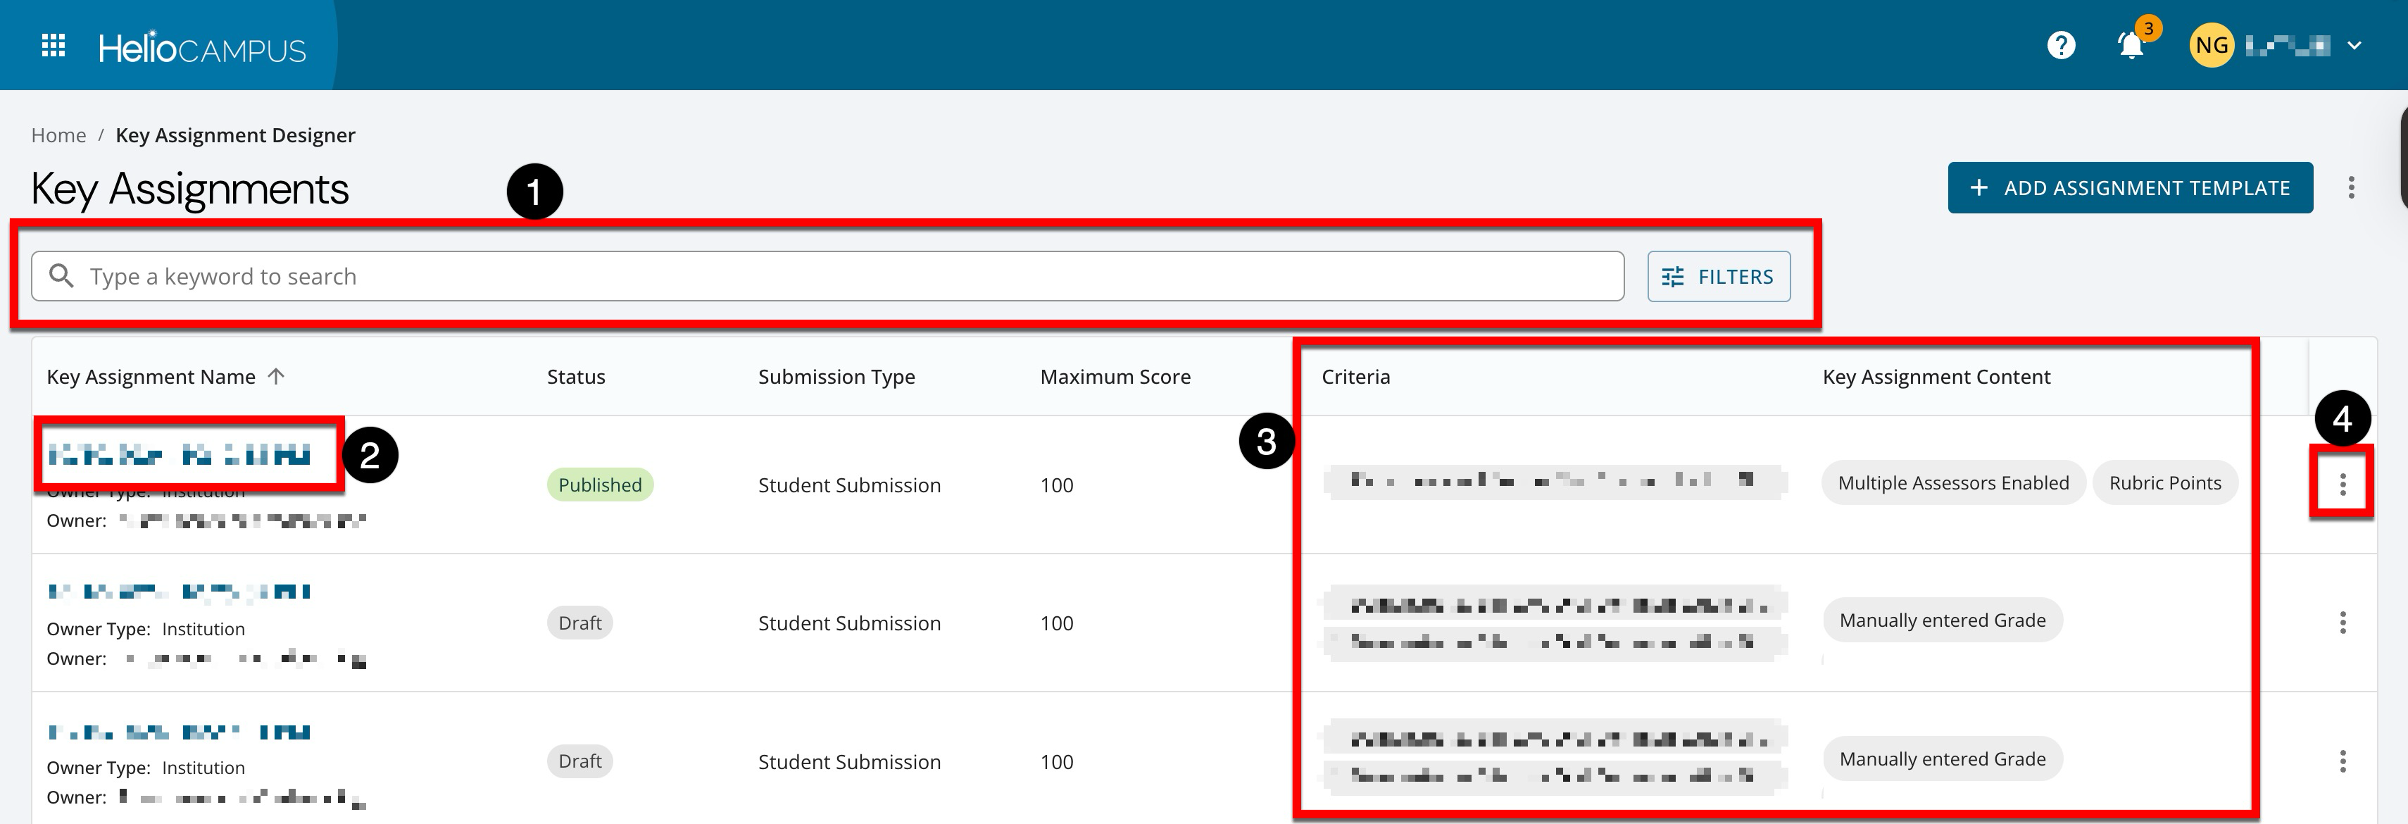This screenshot has width=2408, height=824.
Task: Click the Status column header
Action: tap(576, 377)
